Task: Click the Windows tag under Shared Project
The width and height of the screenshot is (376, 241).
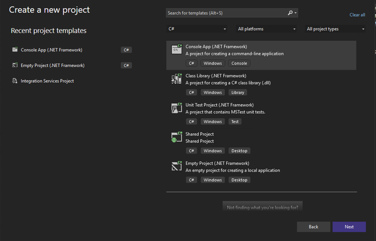Action: pos(213,151)
